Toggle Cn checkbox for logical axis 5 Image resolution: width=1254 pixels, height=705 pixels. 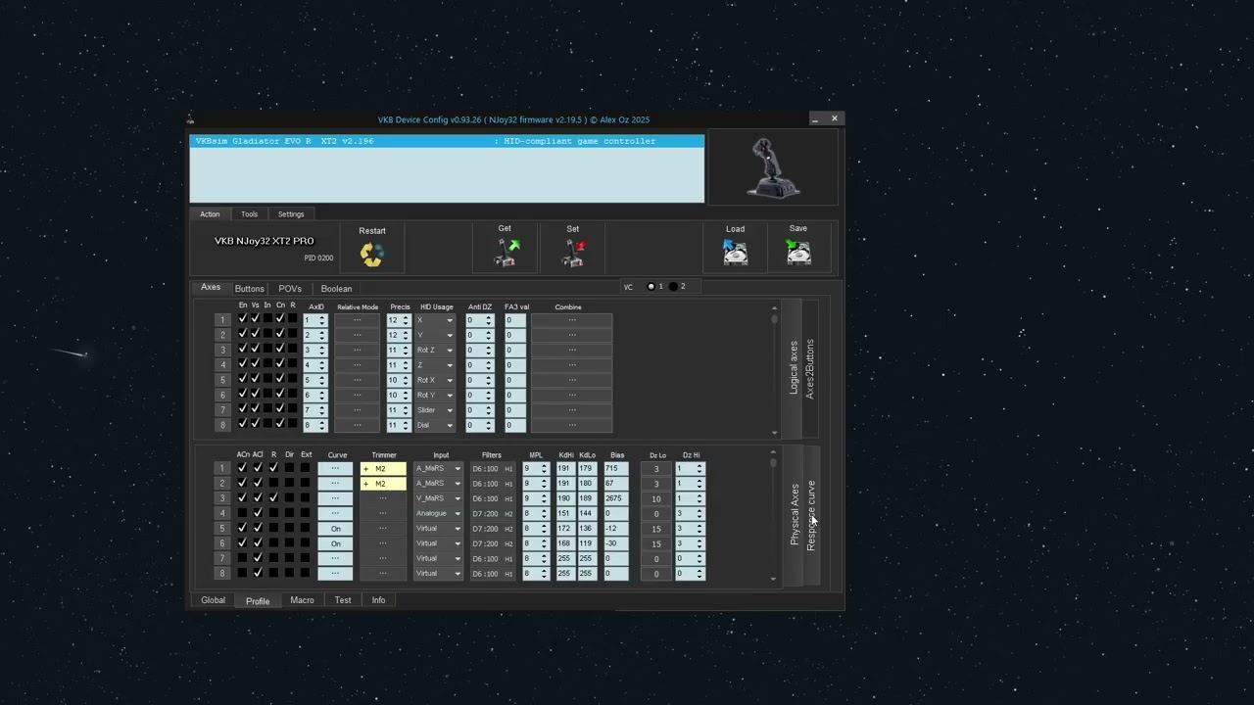click(x=280, y=380)
